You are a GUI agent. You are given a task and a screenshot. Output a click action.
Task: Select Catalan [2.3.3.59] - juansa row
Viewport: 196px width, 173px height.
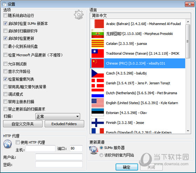point(138,44)
